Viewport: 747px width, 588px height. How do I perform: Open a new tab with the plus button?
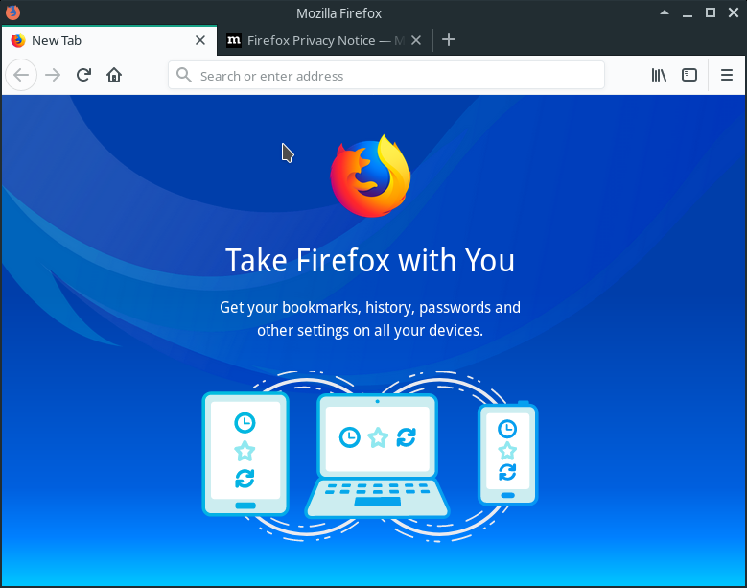[x=448, y=39]
